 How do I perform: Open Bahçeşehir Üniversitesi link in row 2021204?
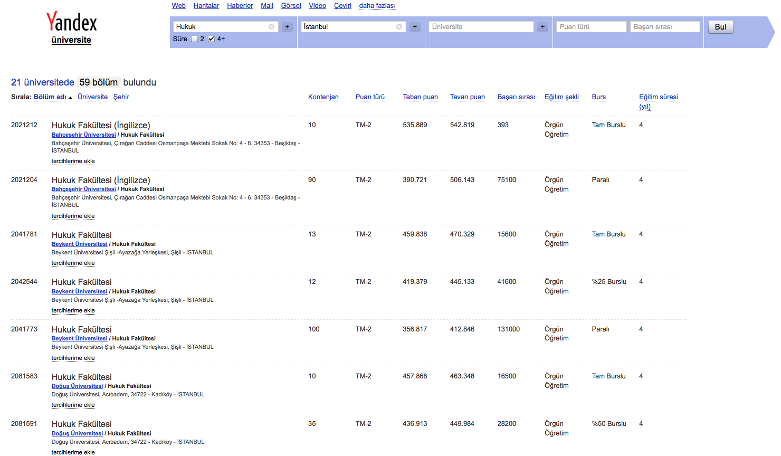pos(83,189)
